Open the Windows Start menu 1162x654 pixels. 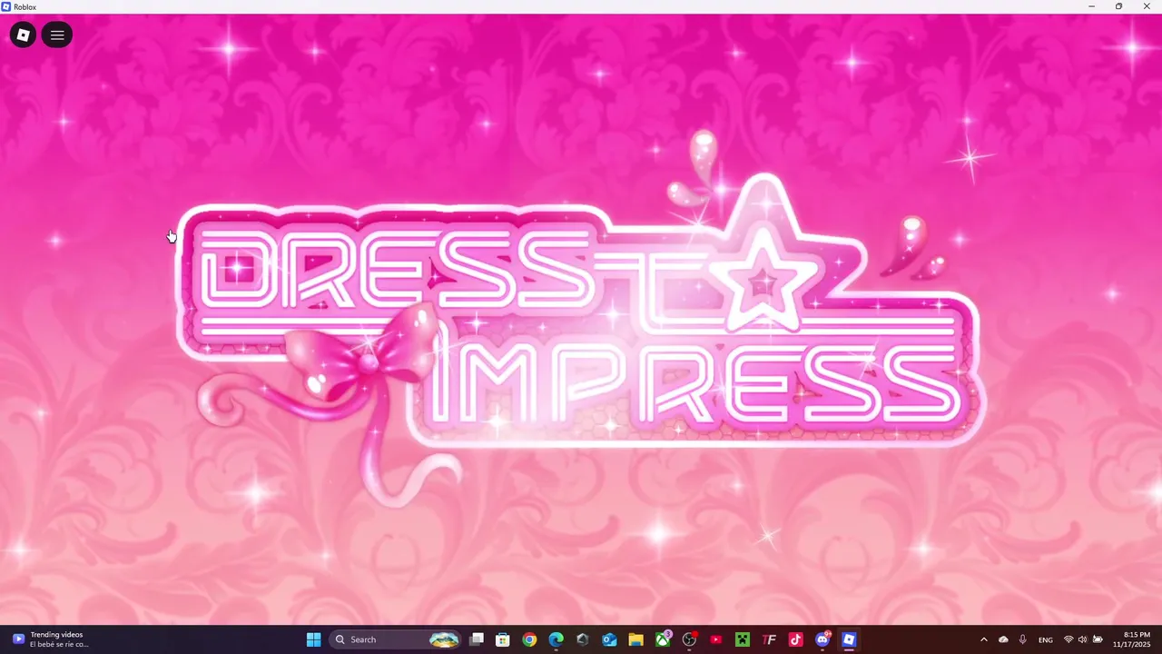313,639
